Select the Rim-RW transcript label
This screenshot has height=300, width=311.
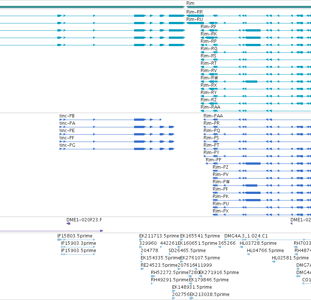click(x=209, y=78)
